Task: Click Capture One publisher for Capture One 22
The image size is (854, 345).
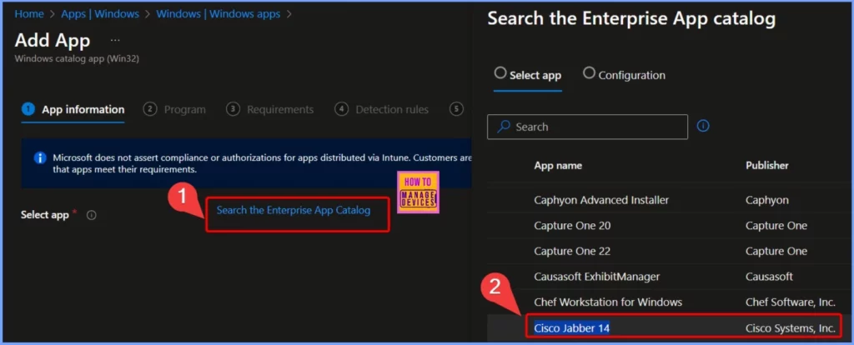Action: (776, 251)
